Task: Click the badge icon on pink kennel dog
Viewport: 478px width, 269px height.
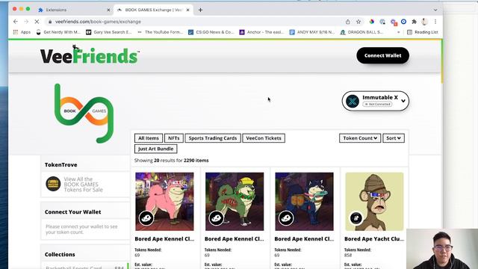Action: [146, 218]
